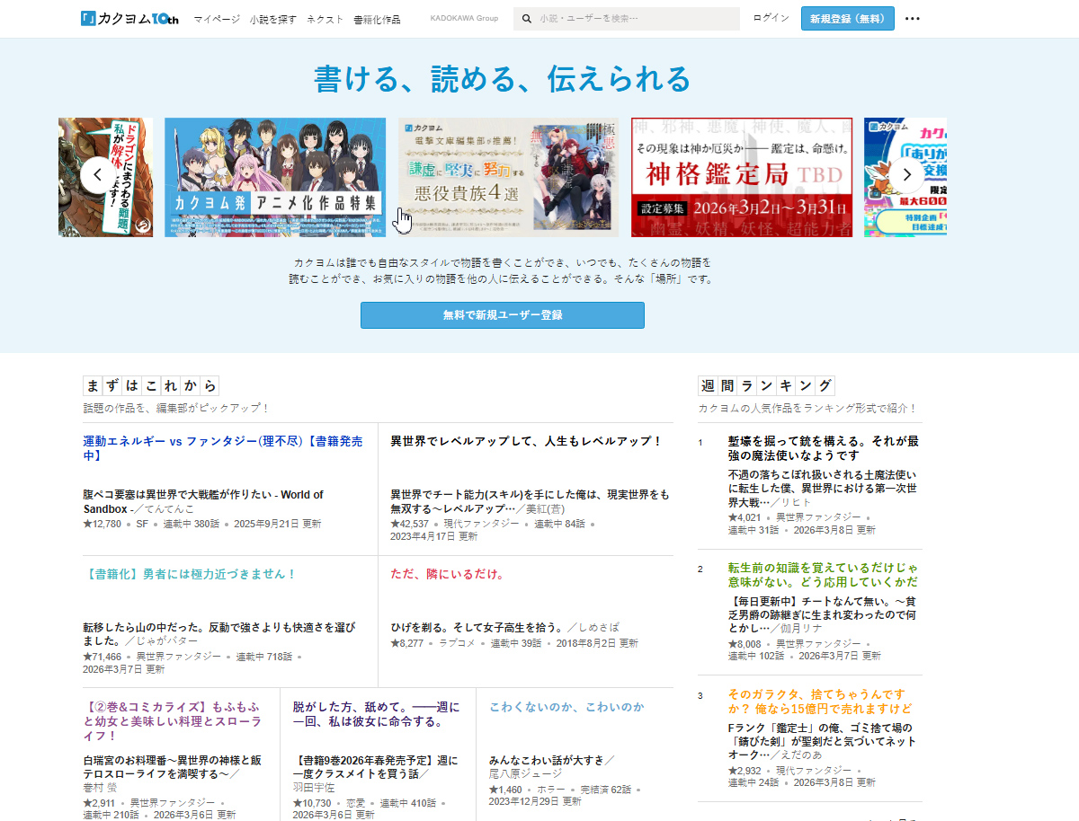Open 小説を探す menu item
This screenshot has height=821, width=1079.
click(273, 19)
